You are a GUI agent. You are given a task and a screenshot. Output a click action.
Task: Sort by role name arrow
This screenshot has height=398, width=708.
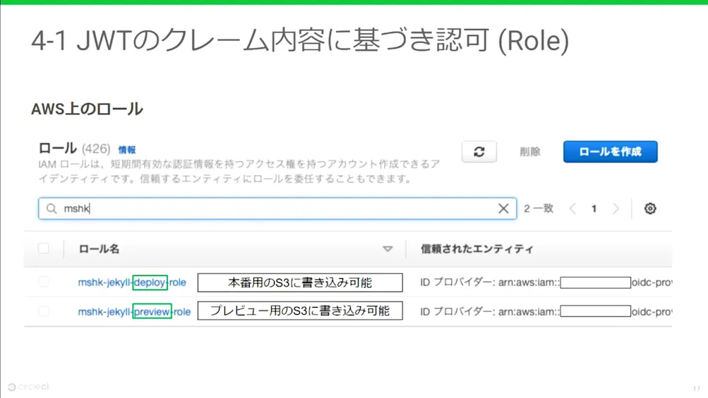click(388, 248)
